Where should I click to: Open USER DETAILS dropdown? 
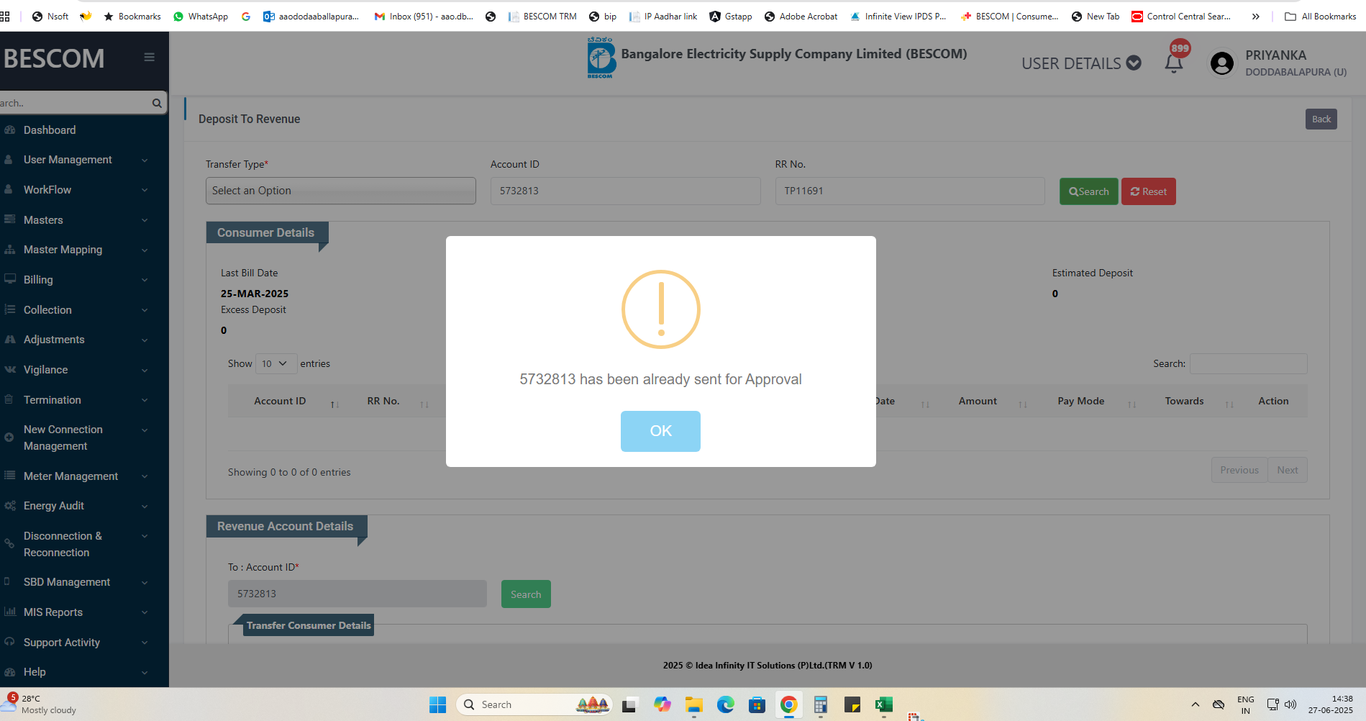pyautogui.click(x=1081, y=63)
